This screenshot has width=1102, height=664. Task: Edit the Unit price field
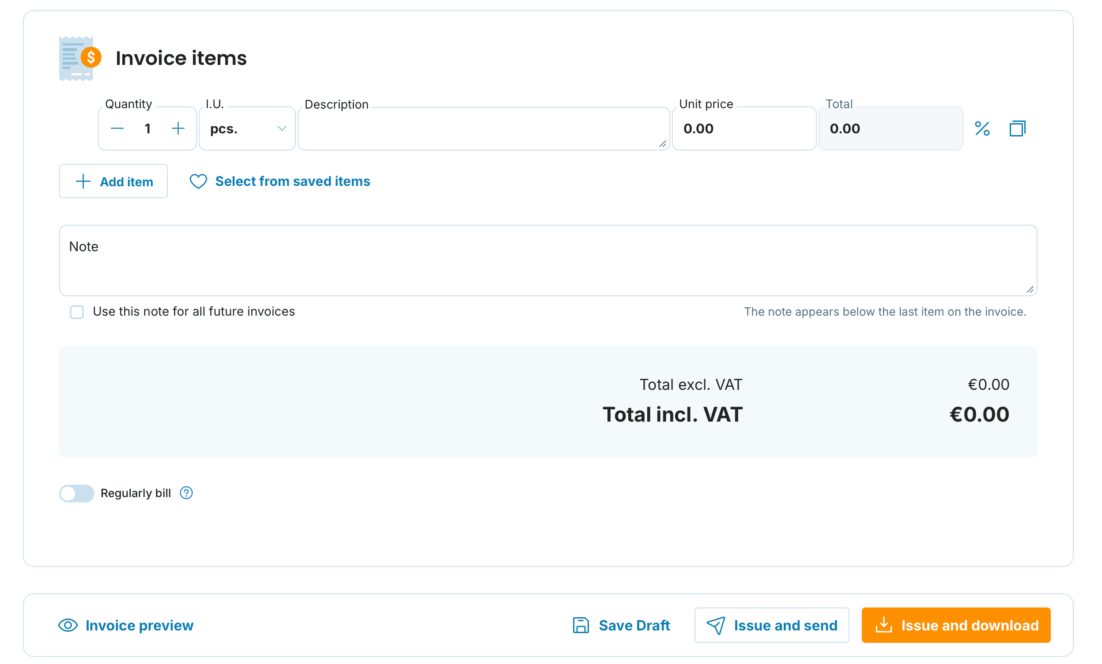pos(744,129)
